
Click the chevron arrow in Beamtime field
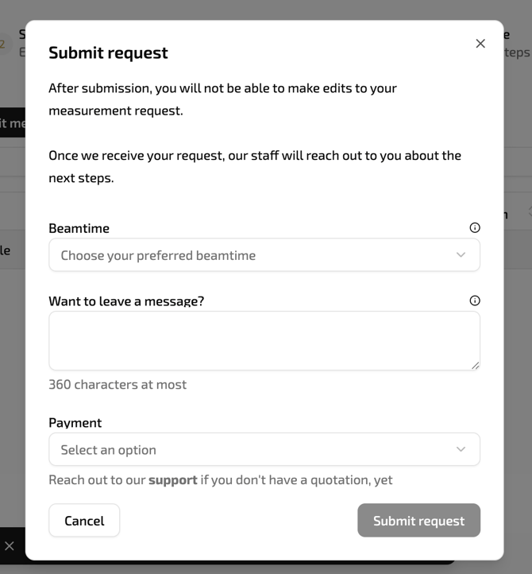pyautogui.click(x=461, y=255)
